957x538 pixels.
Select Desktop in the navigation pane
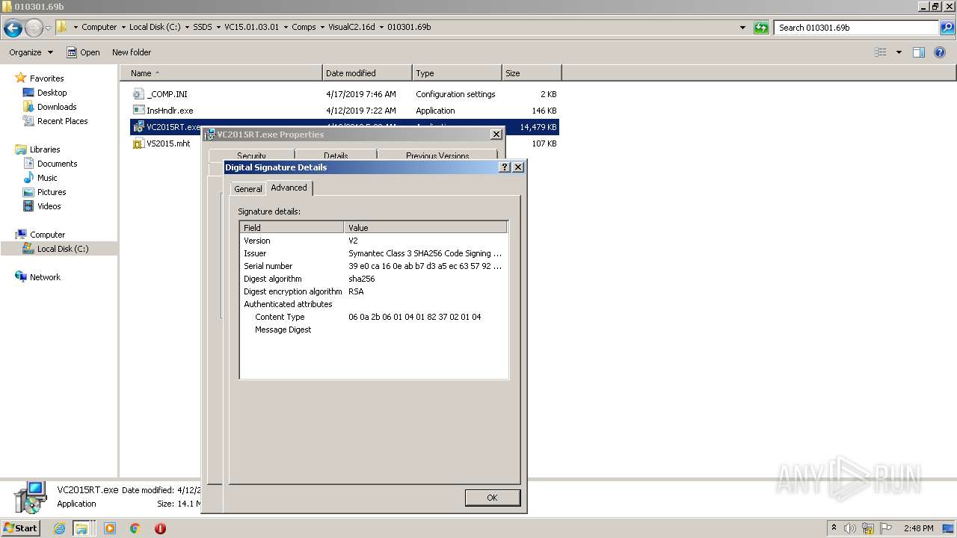(x=52, y=93)
